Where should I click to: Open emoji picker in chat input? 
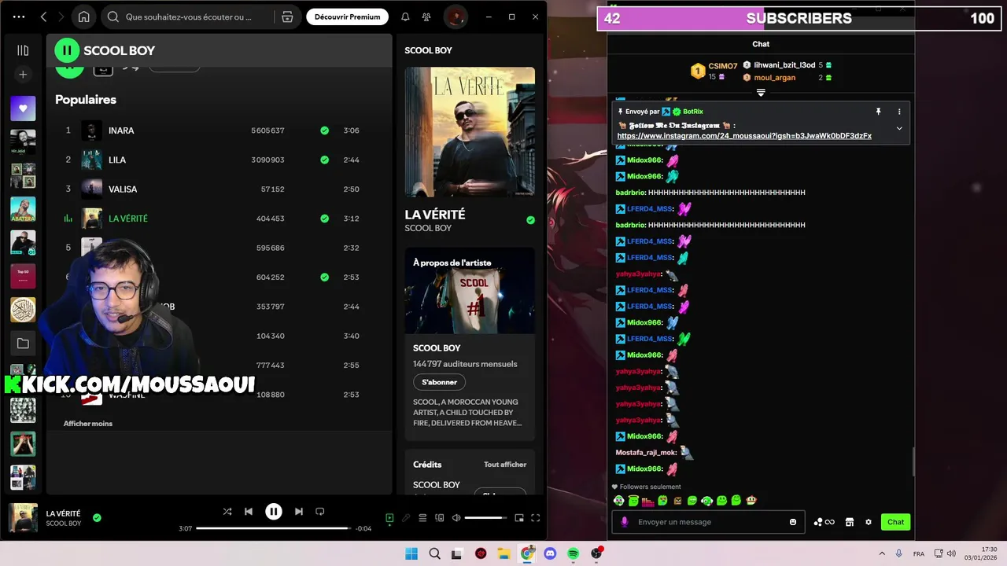pyautogui.click(x=793, y=522)
